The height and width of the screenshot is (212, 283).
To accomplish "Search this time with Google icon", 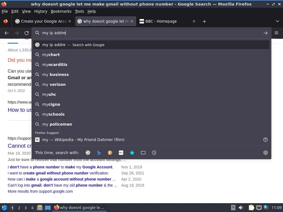I will click(x=88, y=153).
